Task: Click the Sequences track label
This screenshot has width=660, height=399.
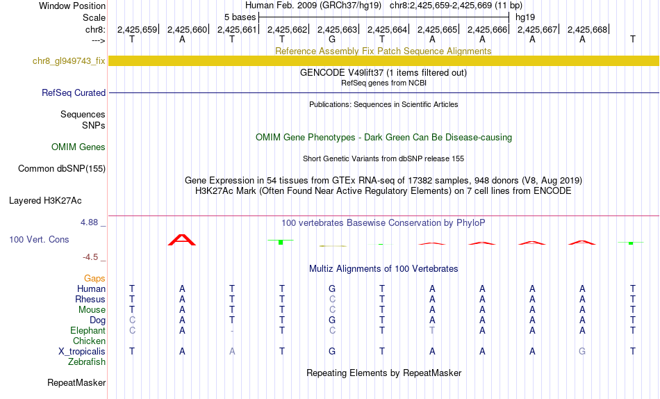Action: tap(83, 114)
